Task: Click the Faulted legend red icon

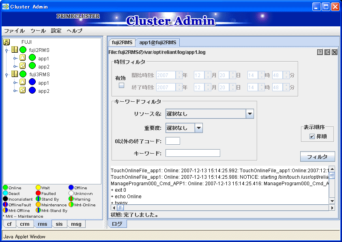Action: [38, 193]
